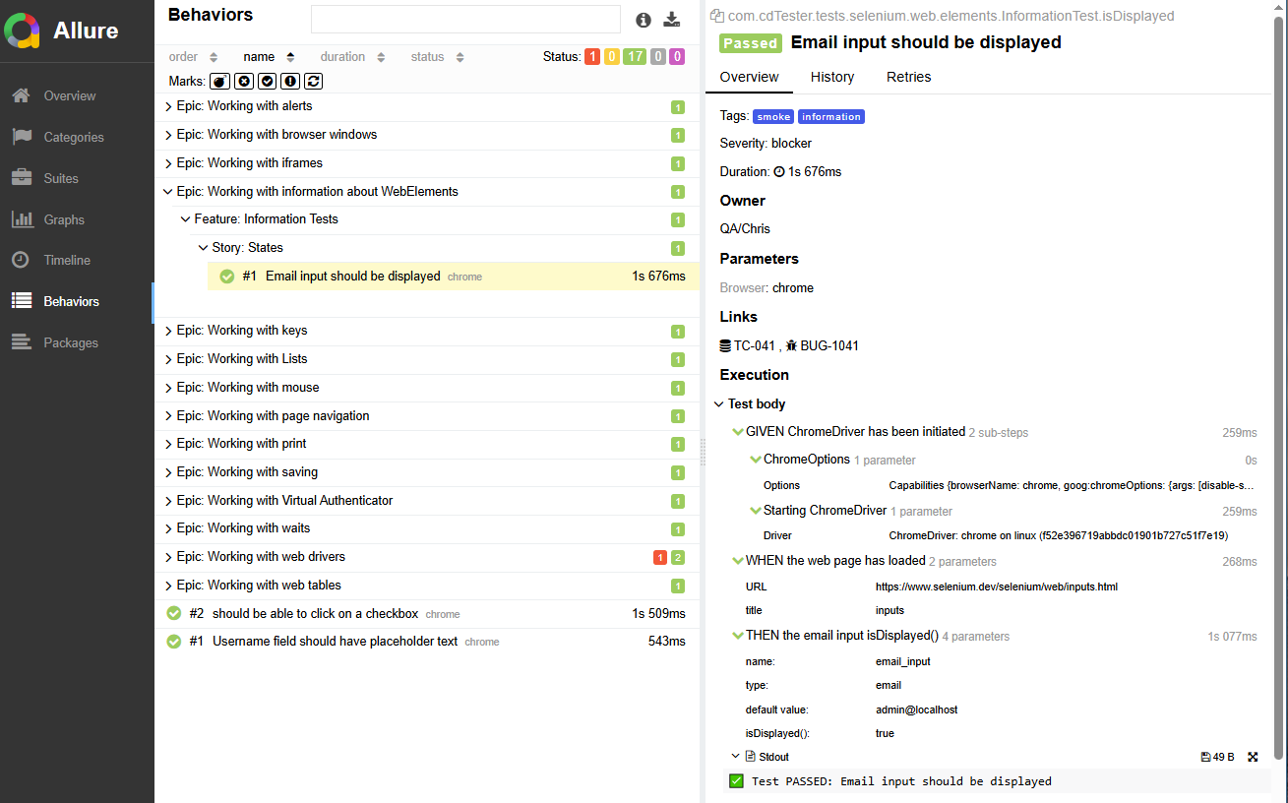
Task: Filter by the flaky bomb mark
Action: tap(219, 81)
